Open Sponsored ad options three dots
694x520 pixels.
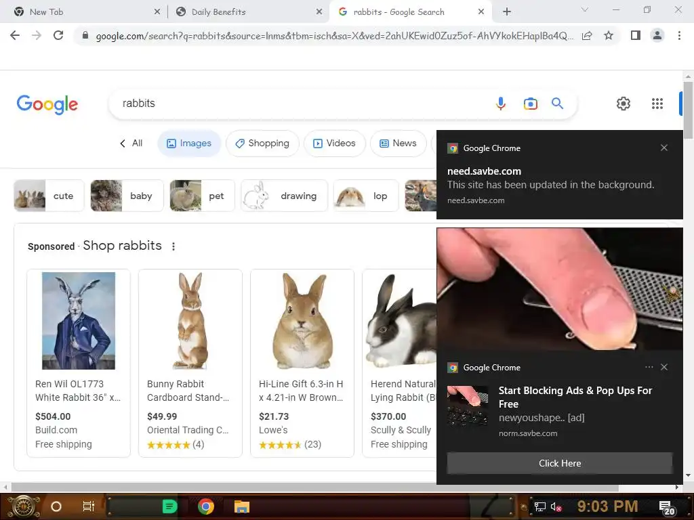[x=173, y=246]
